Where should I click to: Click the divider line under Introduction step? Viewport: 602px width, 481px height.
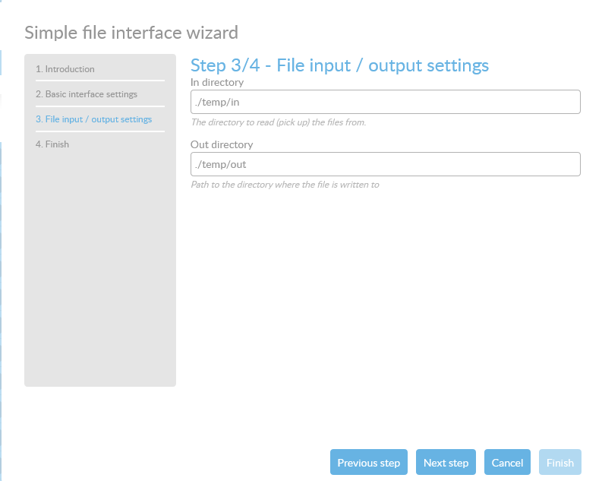coord(99,81)
